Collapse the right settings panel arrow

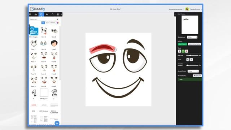(175, 14)
